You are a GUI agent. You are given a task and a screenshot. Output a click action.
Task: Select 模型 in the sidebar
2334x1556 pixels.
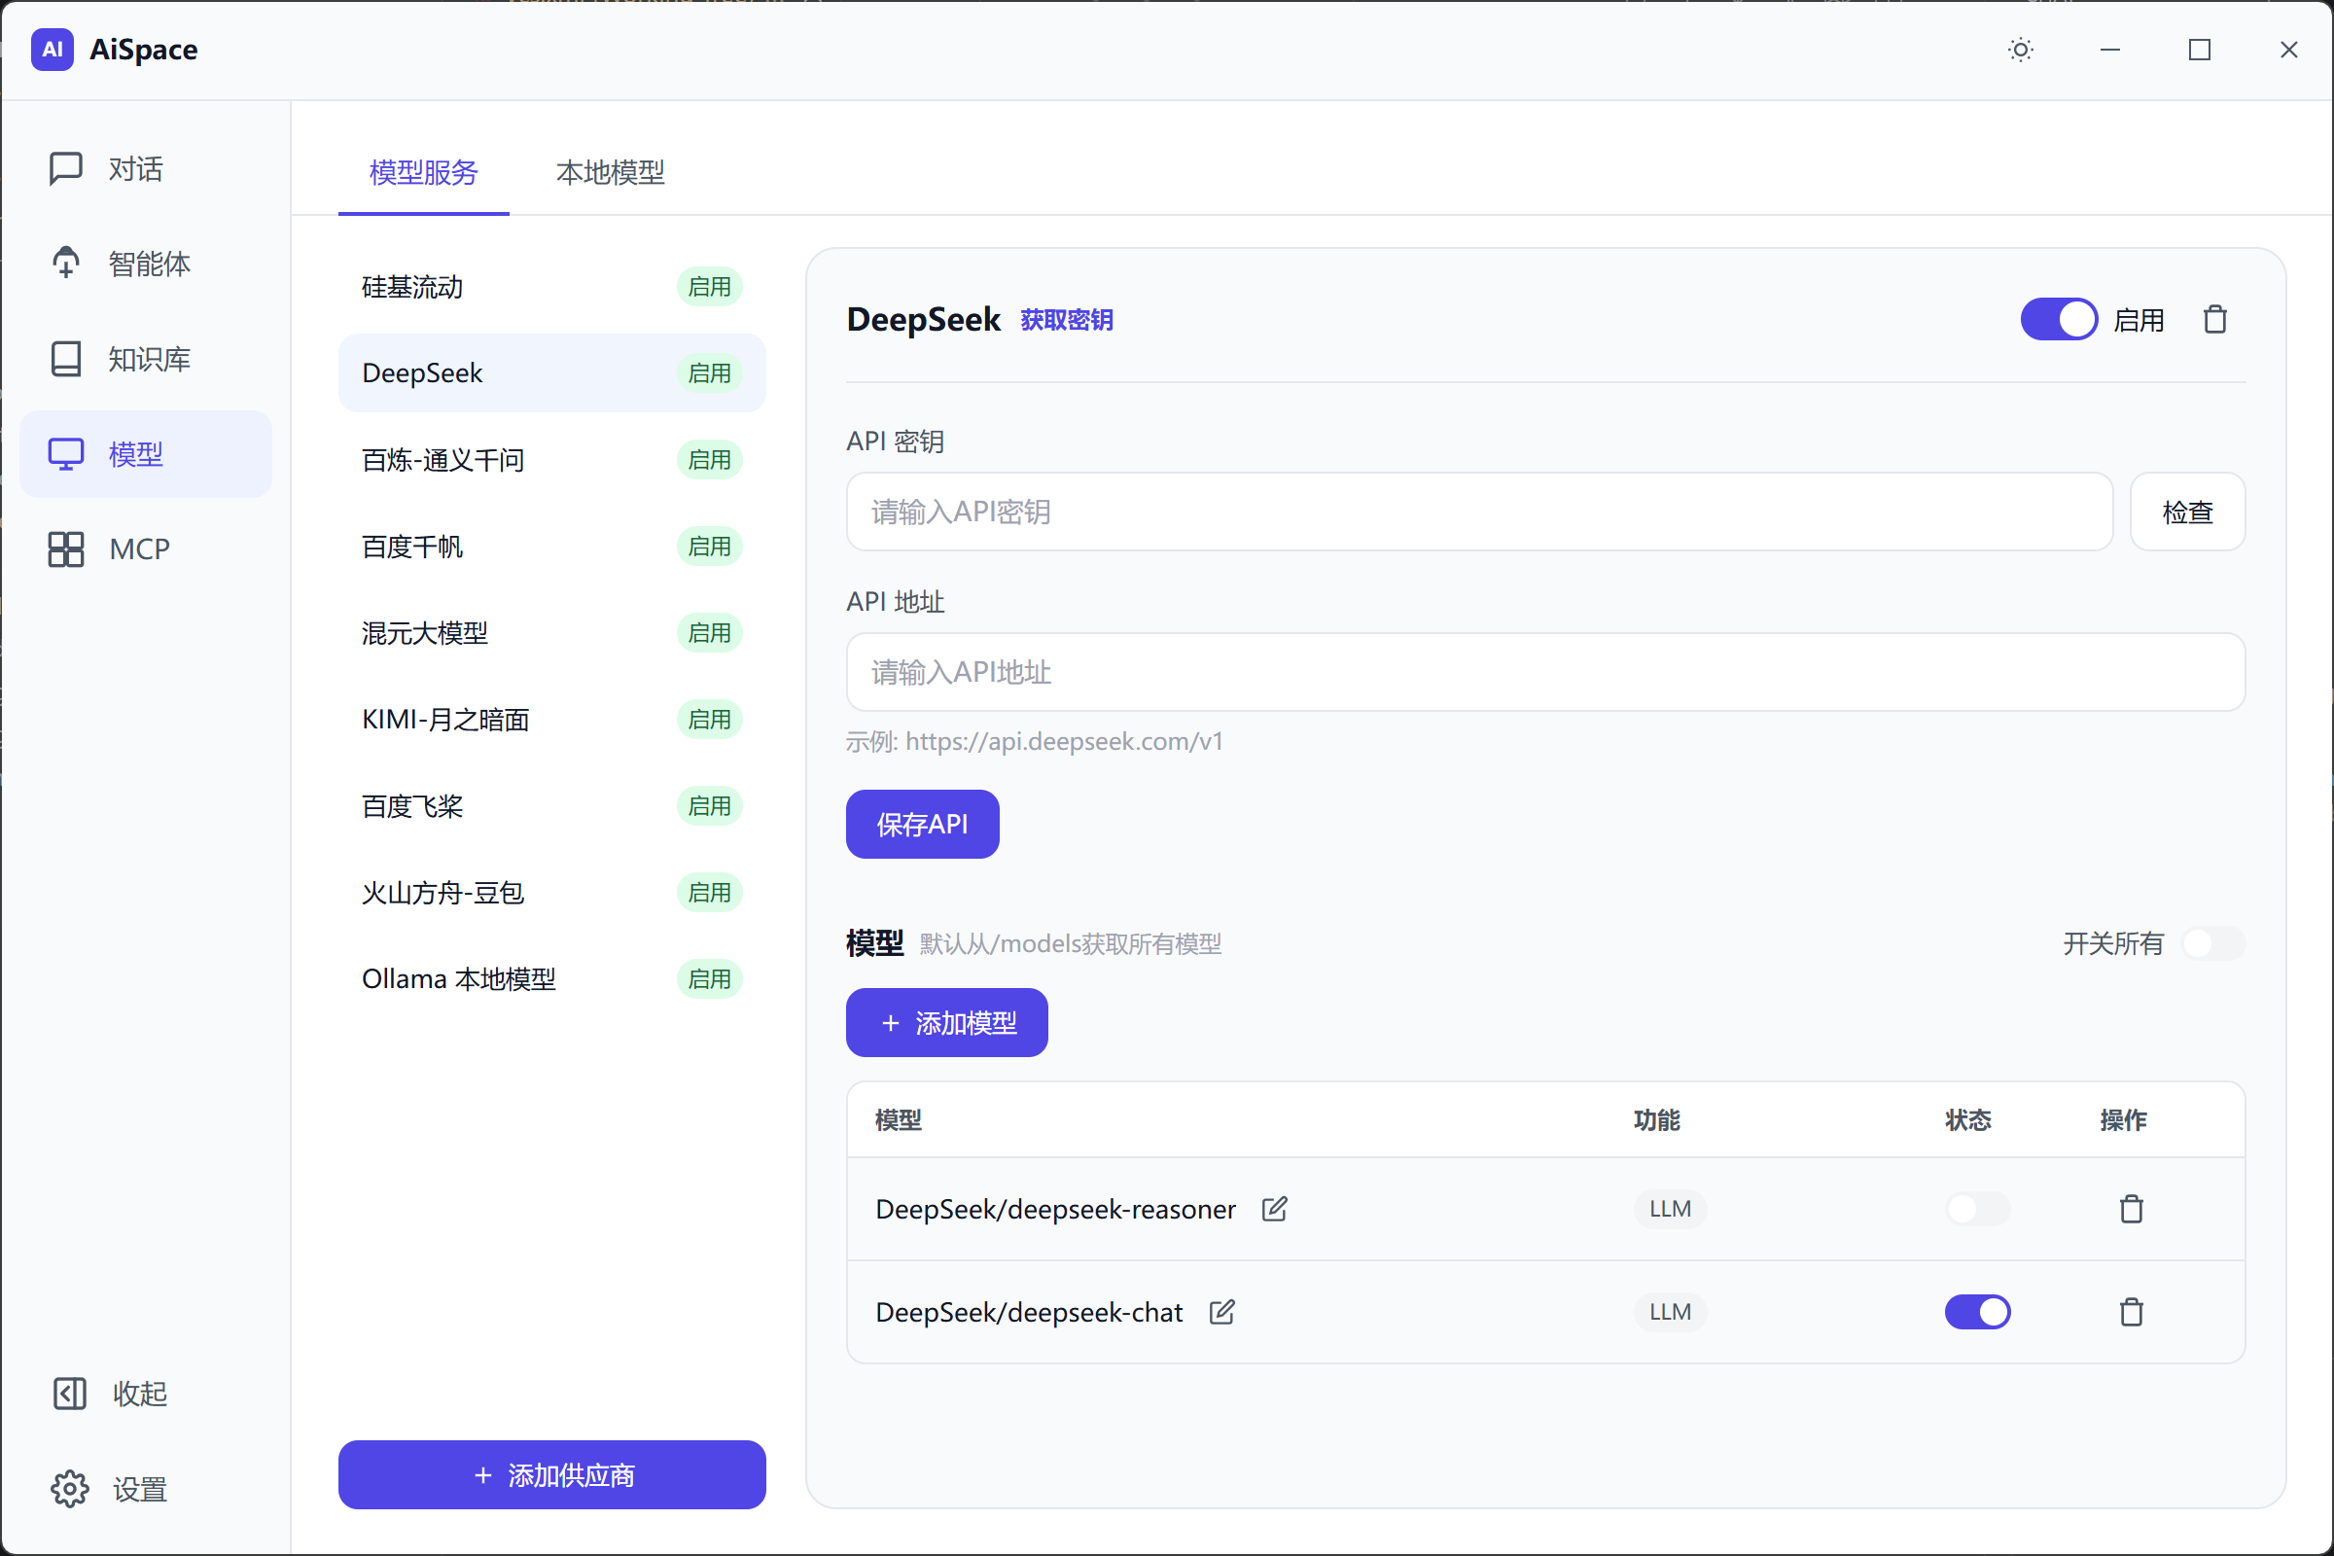(146, 454)
